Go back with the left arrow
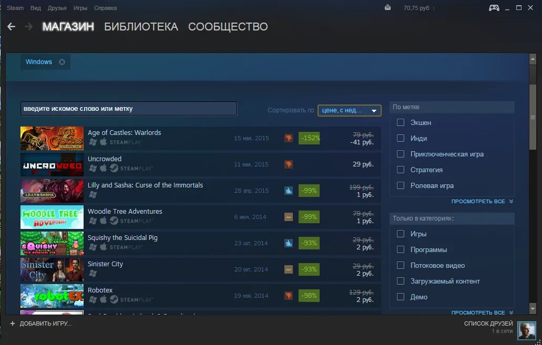The width and height of the screenshot is (542, 345). click(x=12, y=27)
